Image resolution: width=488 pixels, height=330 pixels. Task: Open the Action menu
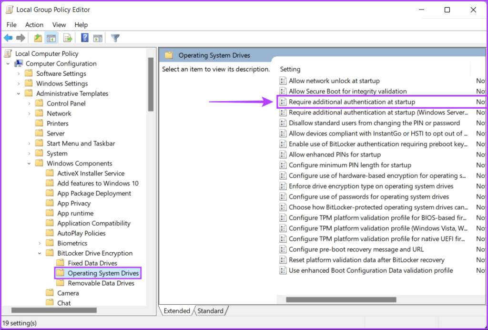(34, 25)
